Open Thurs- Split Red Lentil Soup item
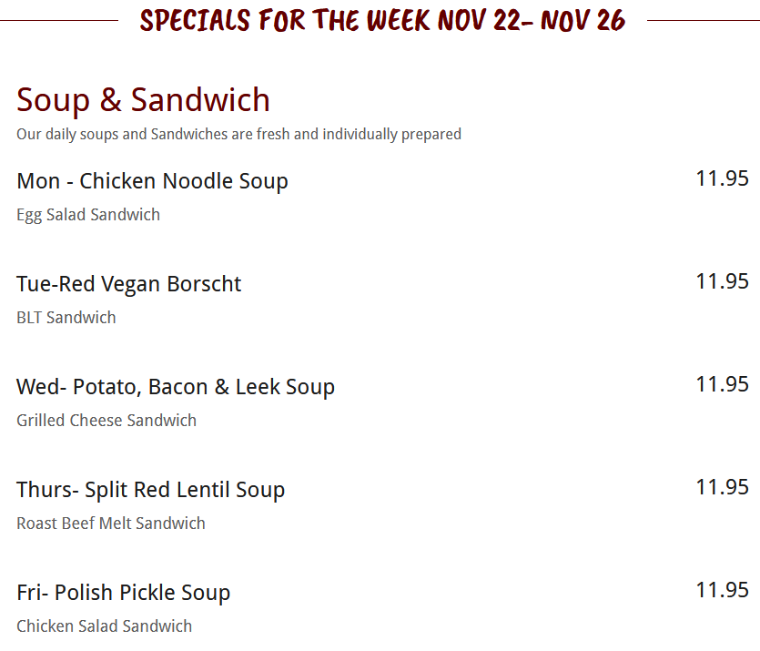Viewport: 760px width, 651px height. click(150, 490)
